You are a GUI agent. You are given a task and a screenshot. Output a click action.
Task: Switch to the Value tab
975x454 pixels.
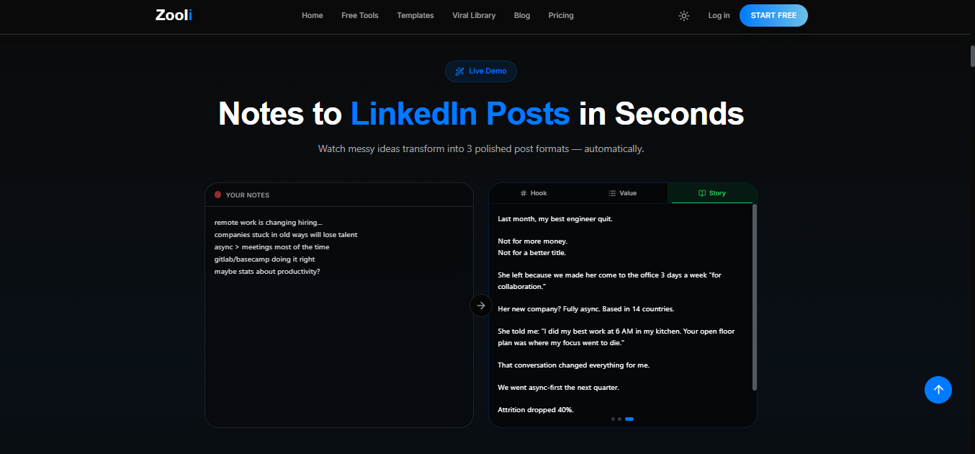point(623,193)
